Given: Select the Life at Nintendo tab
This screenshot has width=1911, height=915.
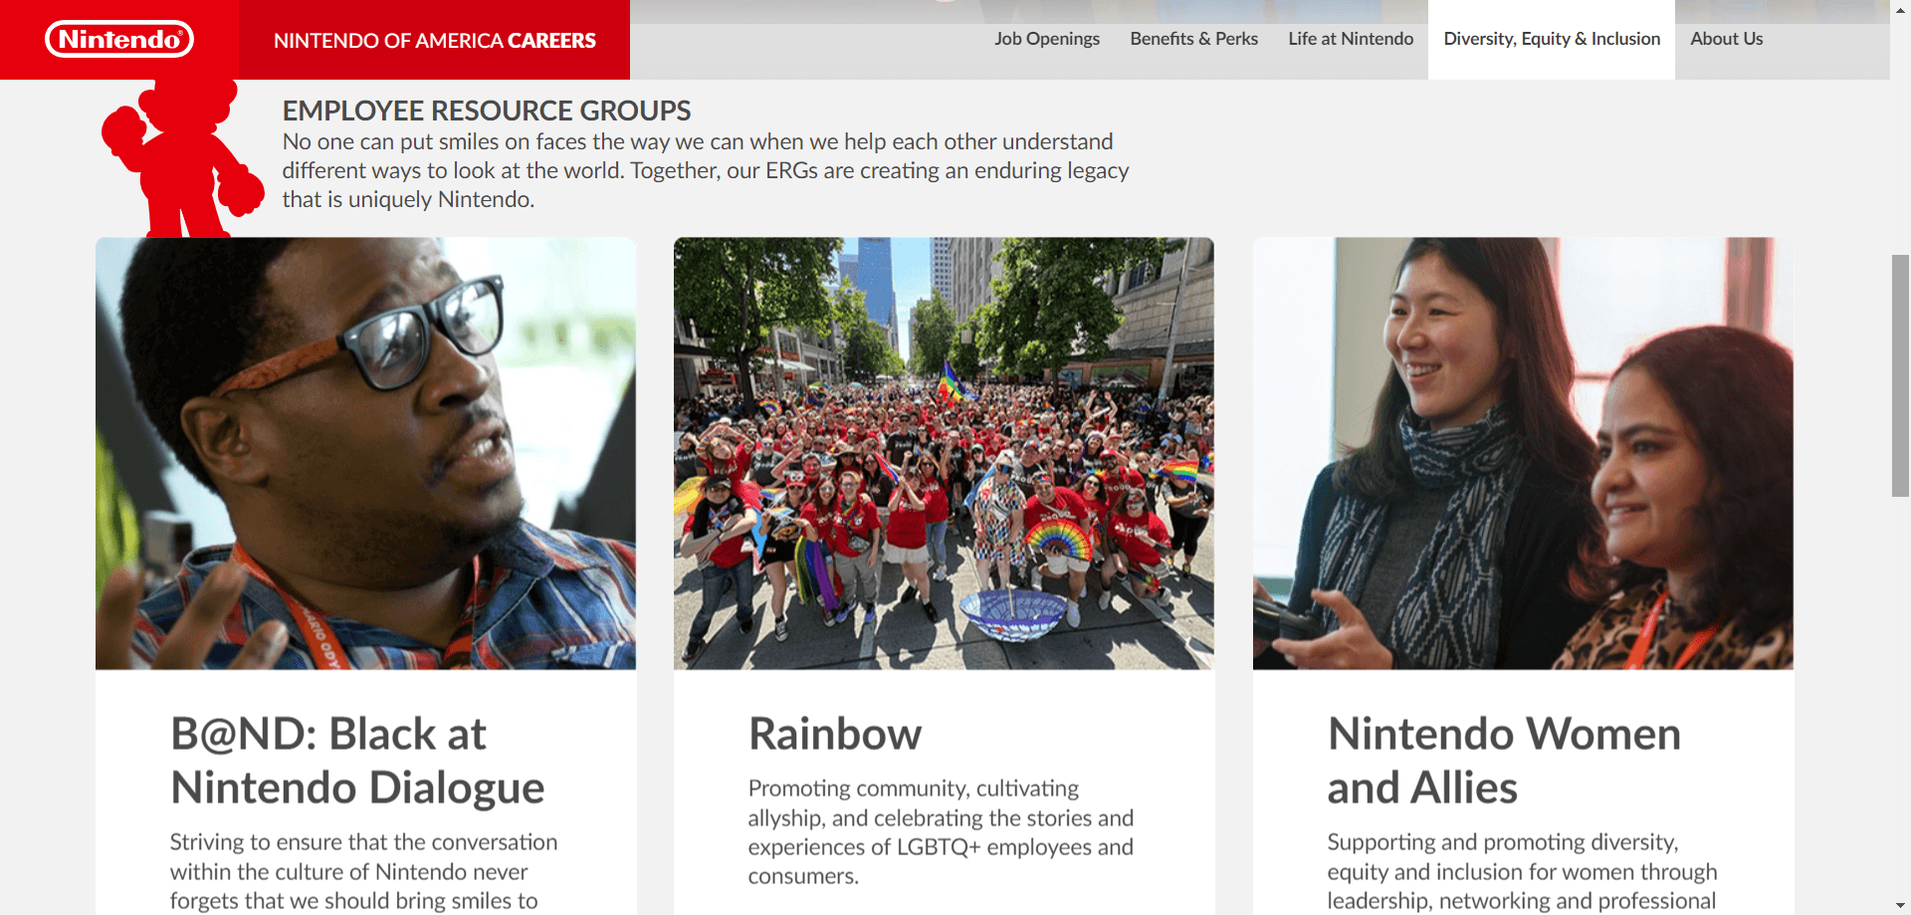Looking at the screenshot, I should (x=1350, y=38).
